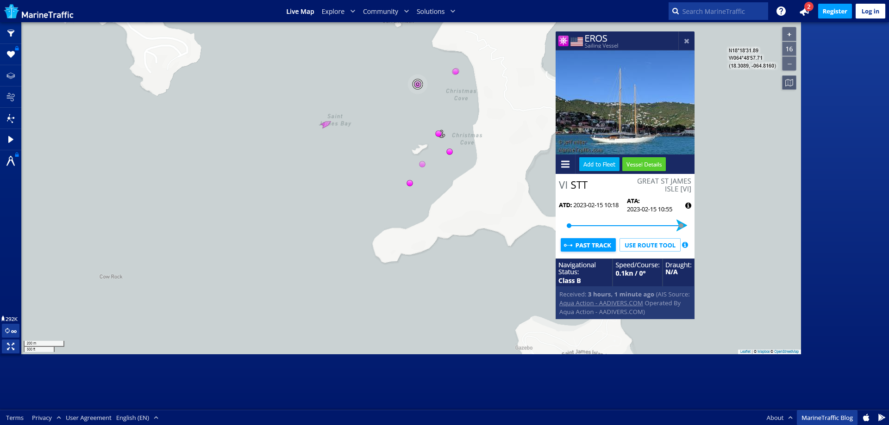Screen dimensions: 889x425
Task: Expand the Privacy footer chevron
Action: pyautogui.click(x=59, y=418)
